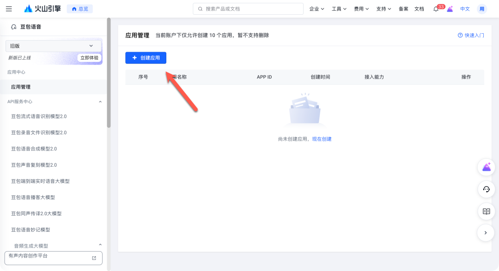The image size is (499, 271).
Task: Collapse the API服务中心 section
Action: [x=100, y=102]
